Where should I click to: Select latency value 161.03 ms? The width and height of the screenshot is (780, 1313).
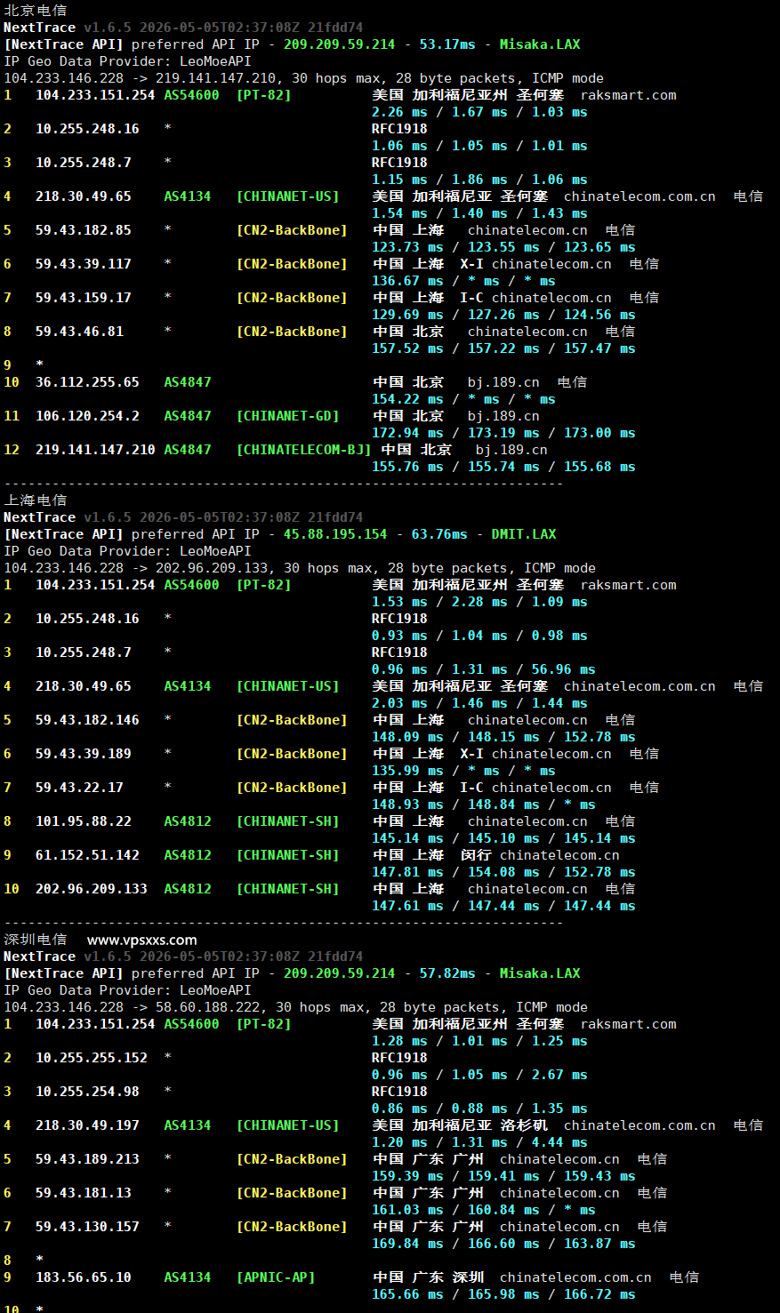click(x=407, y=1210)
